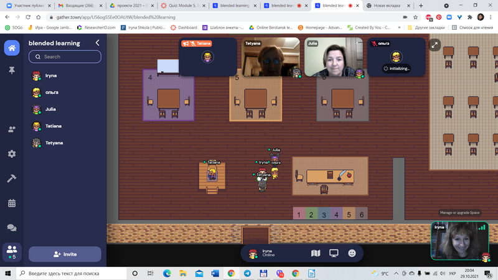Open the calendar icon in sidebar

12,203
